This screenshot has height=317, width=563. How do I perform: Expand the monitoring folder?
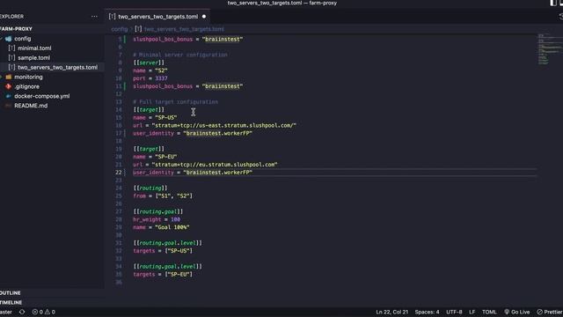pos(28,77)
